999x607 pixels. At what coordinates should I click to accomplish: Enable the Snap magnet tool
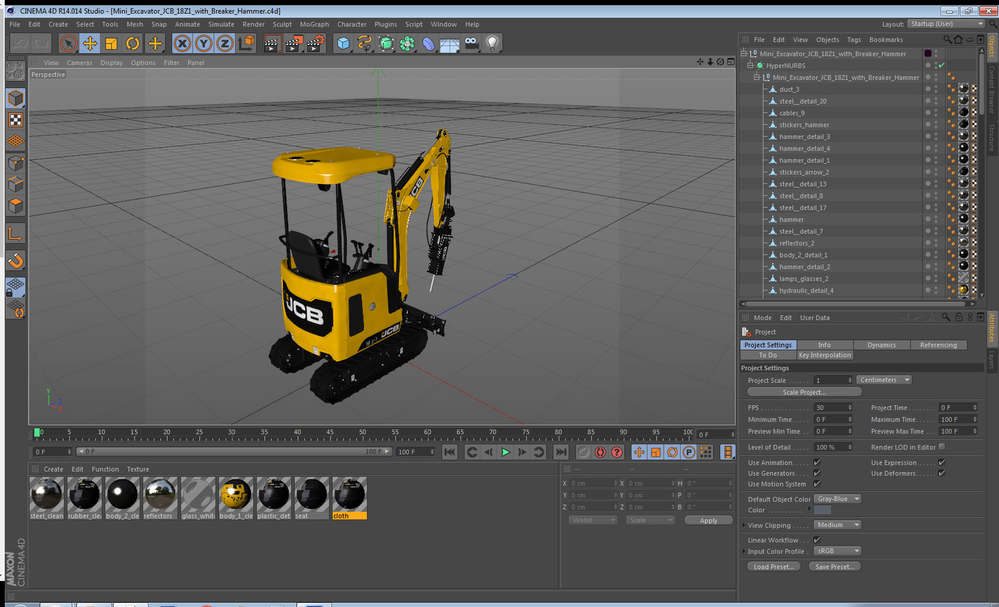(x=16, y=260)
